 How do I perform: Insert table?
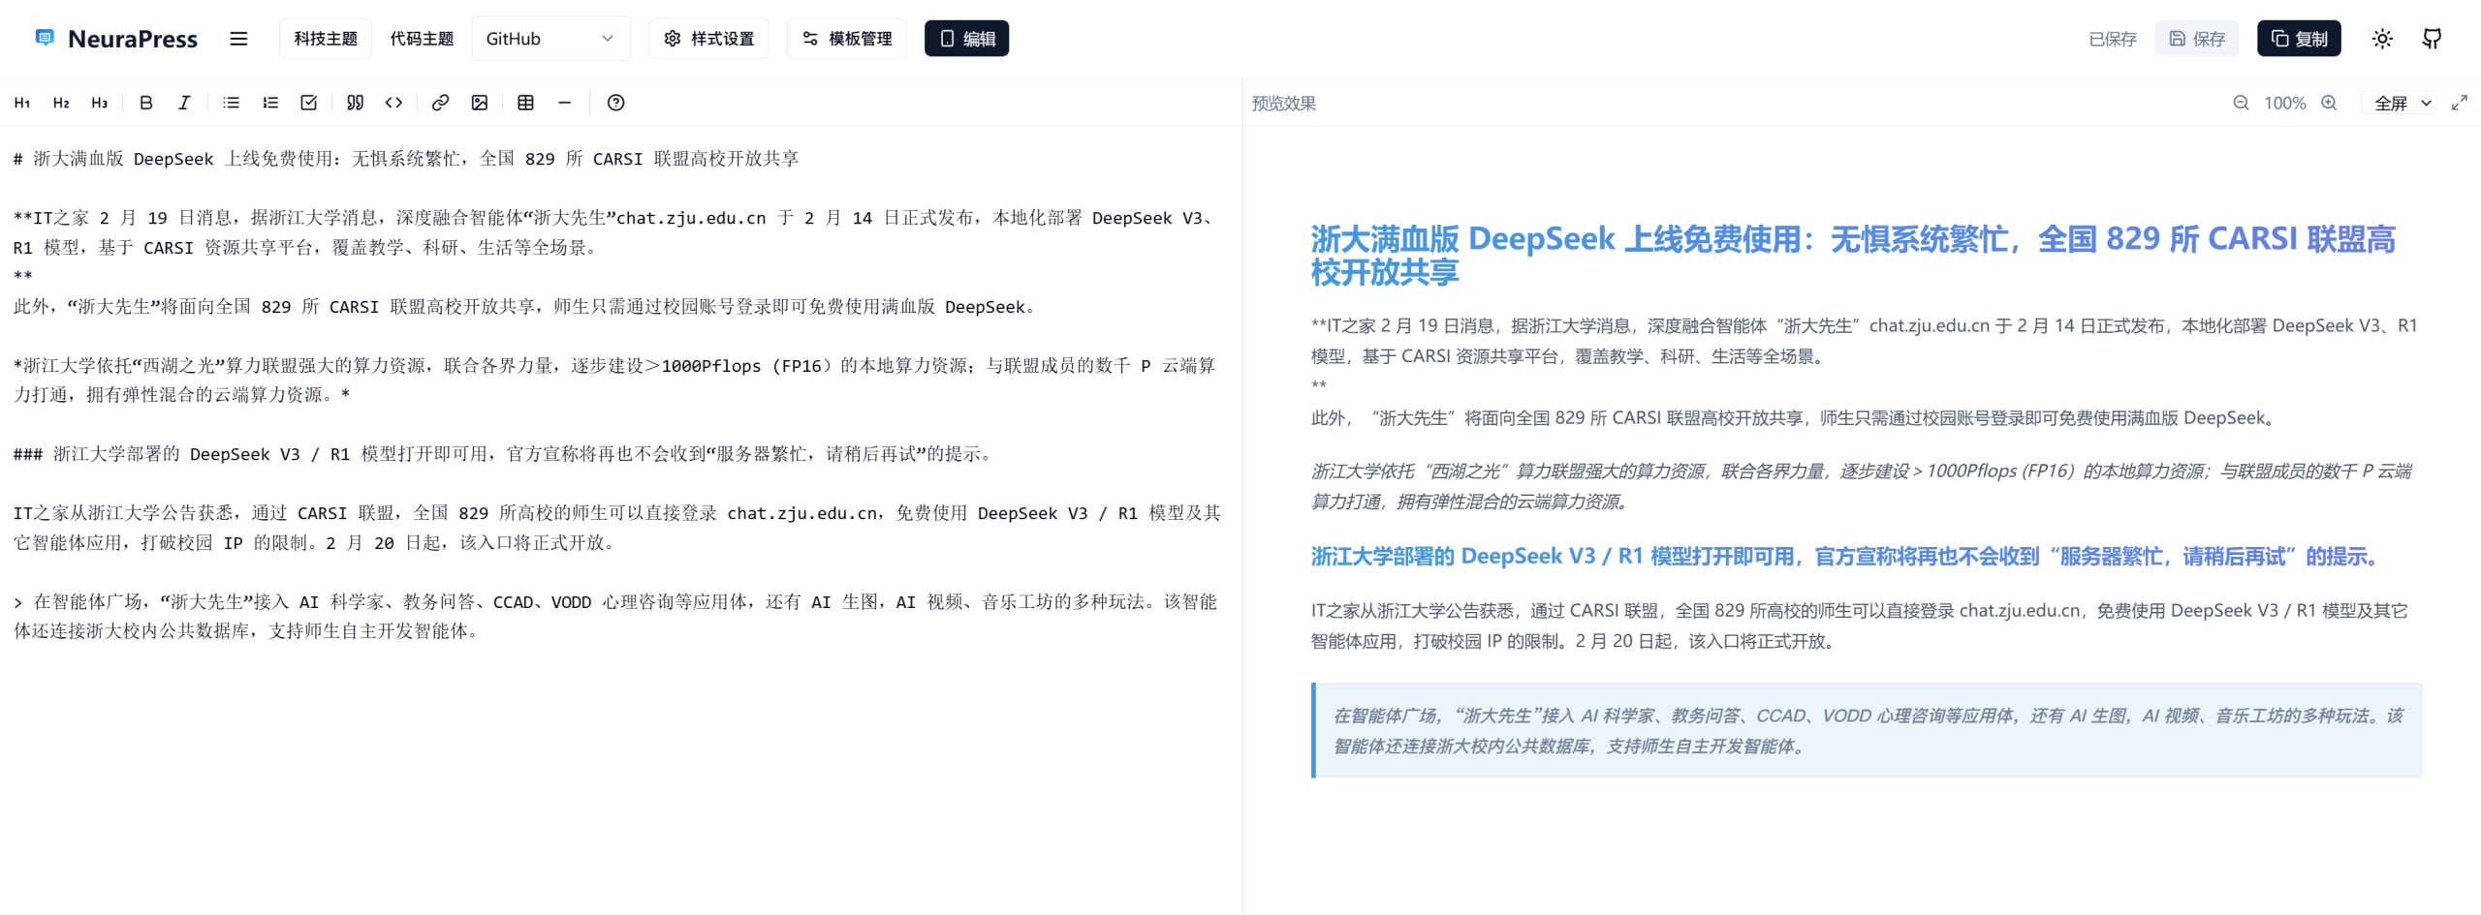click(x=525, y=103)
